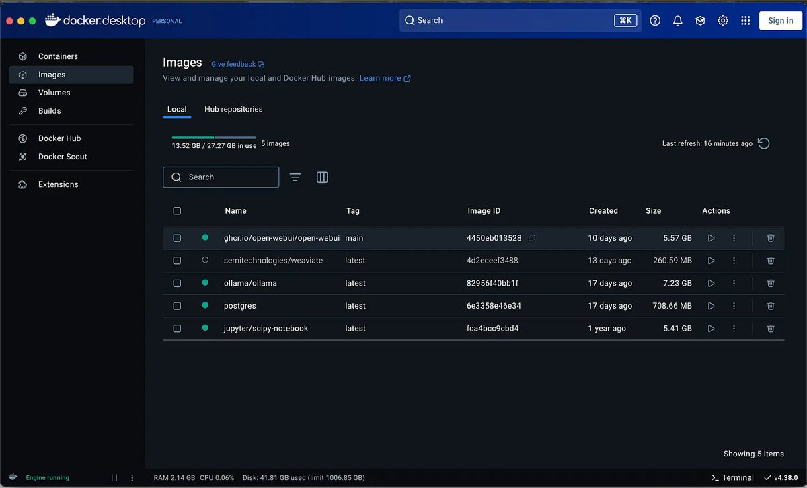This screenshot has width=807, height=488.
Task: Click the top Search bar in header
Action: pyautogui.click(x=520, y=21)
